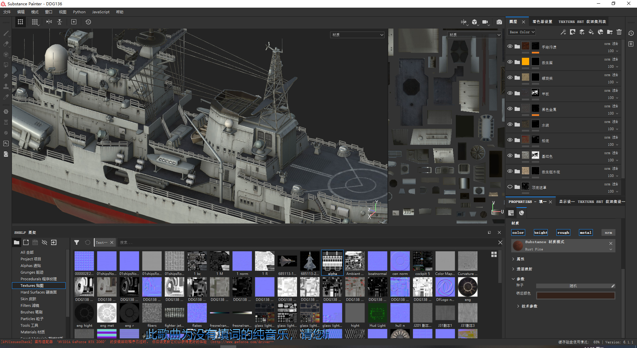Toggle the height channel button
Image resolution: width=637 pixels, height=348 pixels.
click(x=541, y=233)
